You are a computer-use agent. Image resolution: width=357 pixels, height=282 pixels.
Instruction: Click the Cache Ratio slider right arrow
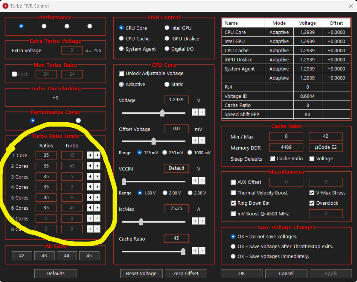click(202, 251)
